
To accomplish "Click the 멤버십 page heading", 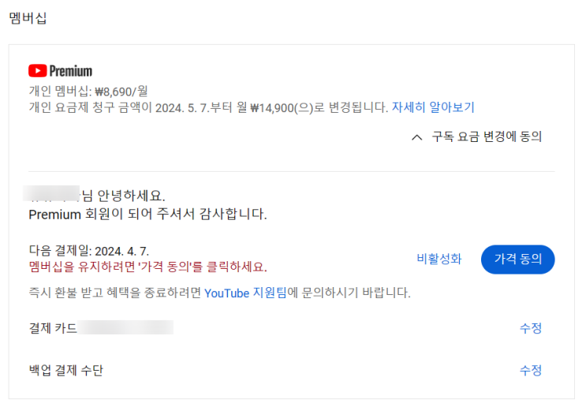I will click(28, 18).
